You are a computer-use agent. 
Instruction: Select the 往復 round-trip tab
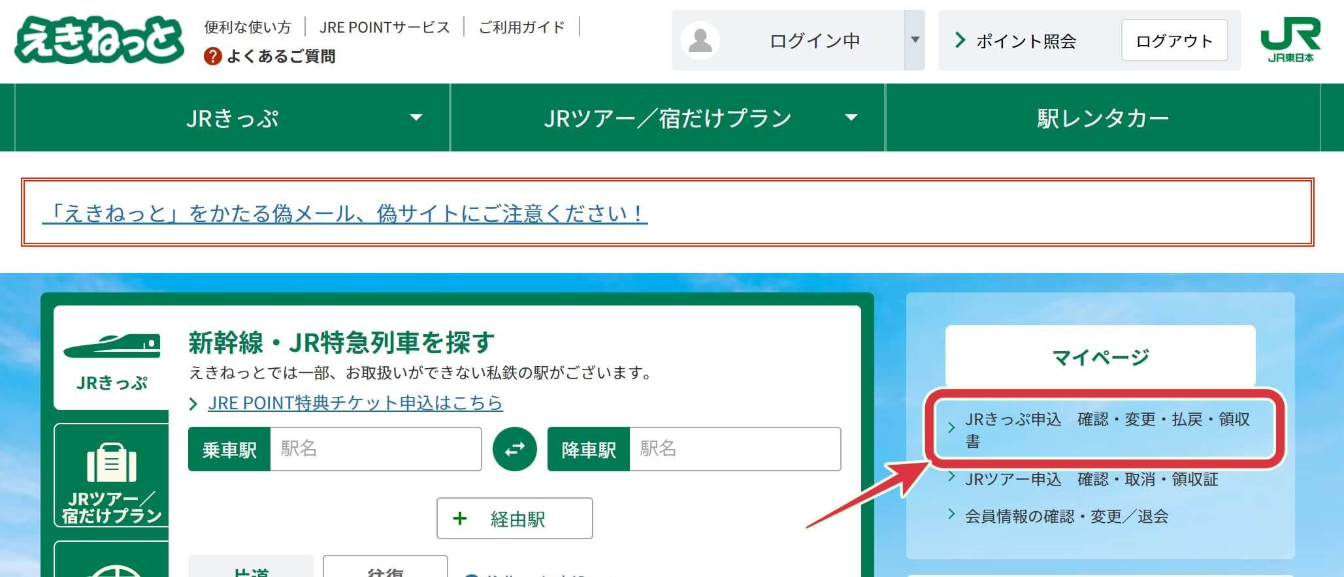click(385, 567)
